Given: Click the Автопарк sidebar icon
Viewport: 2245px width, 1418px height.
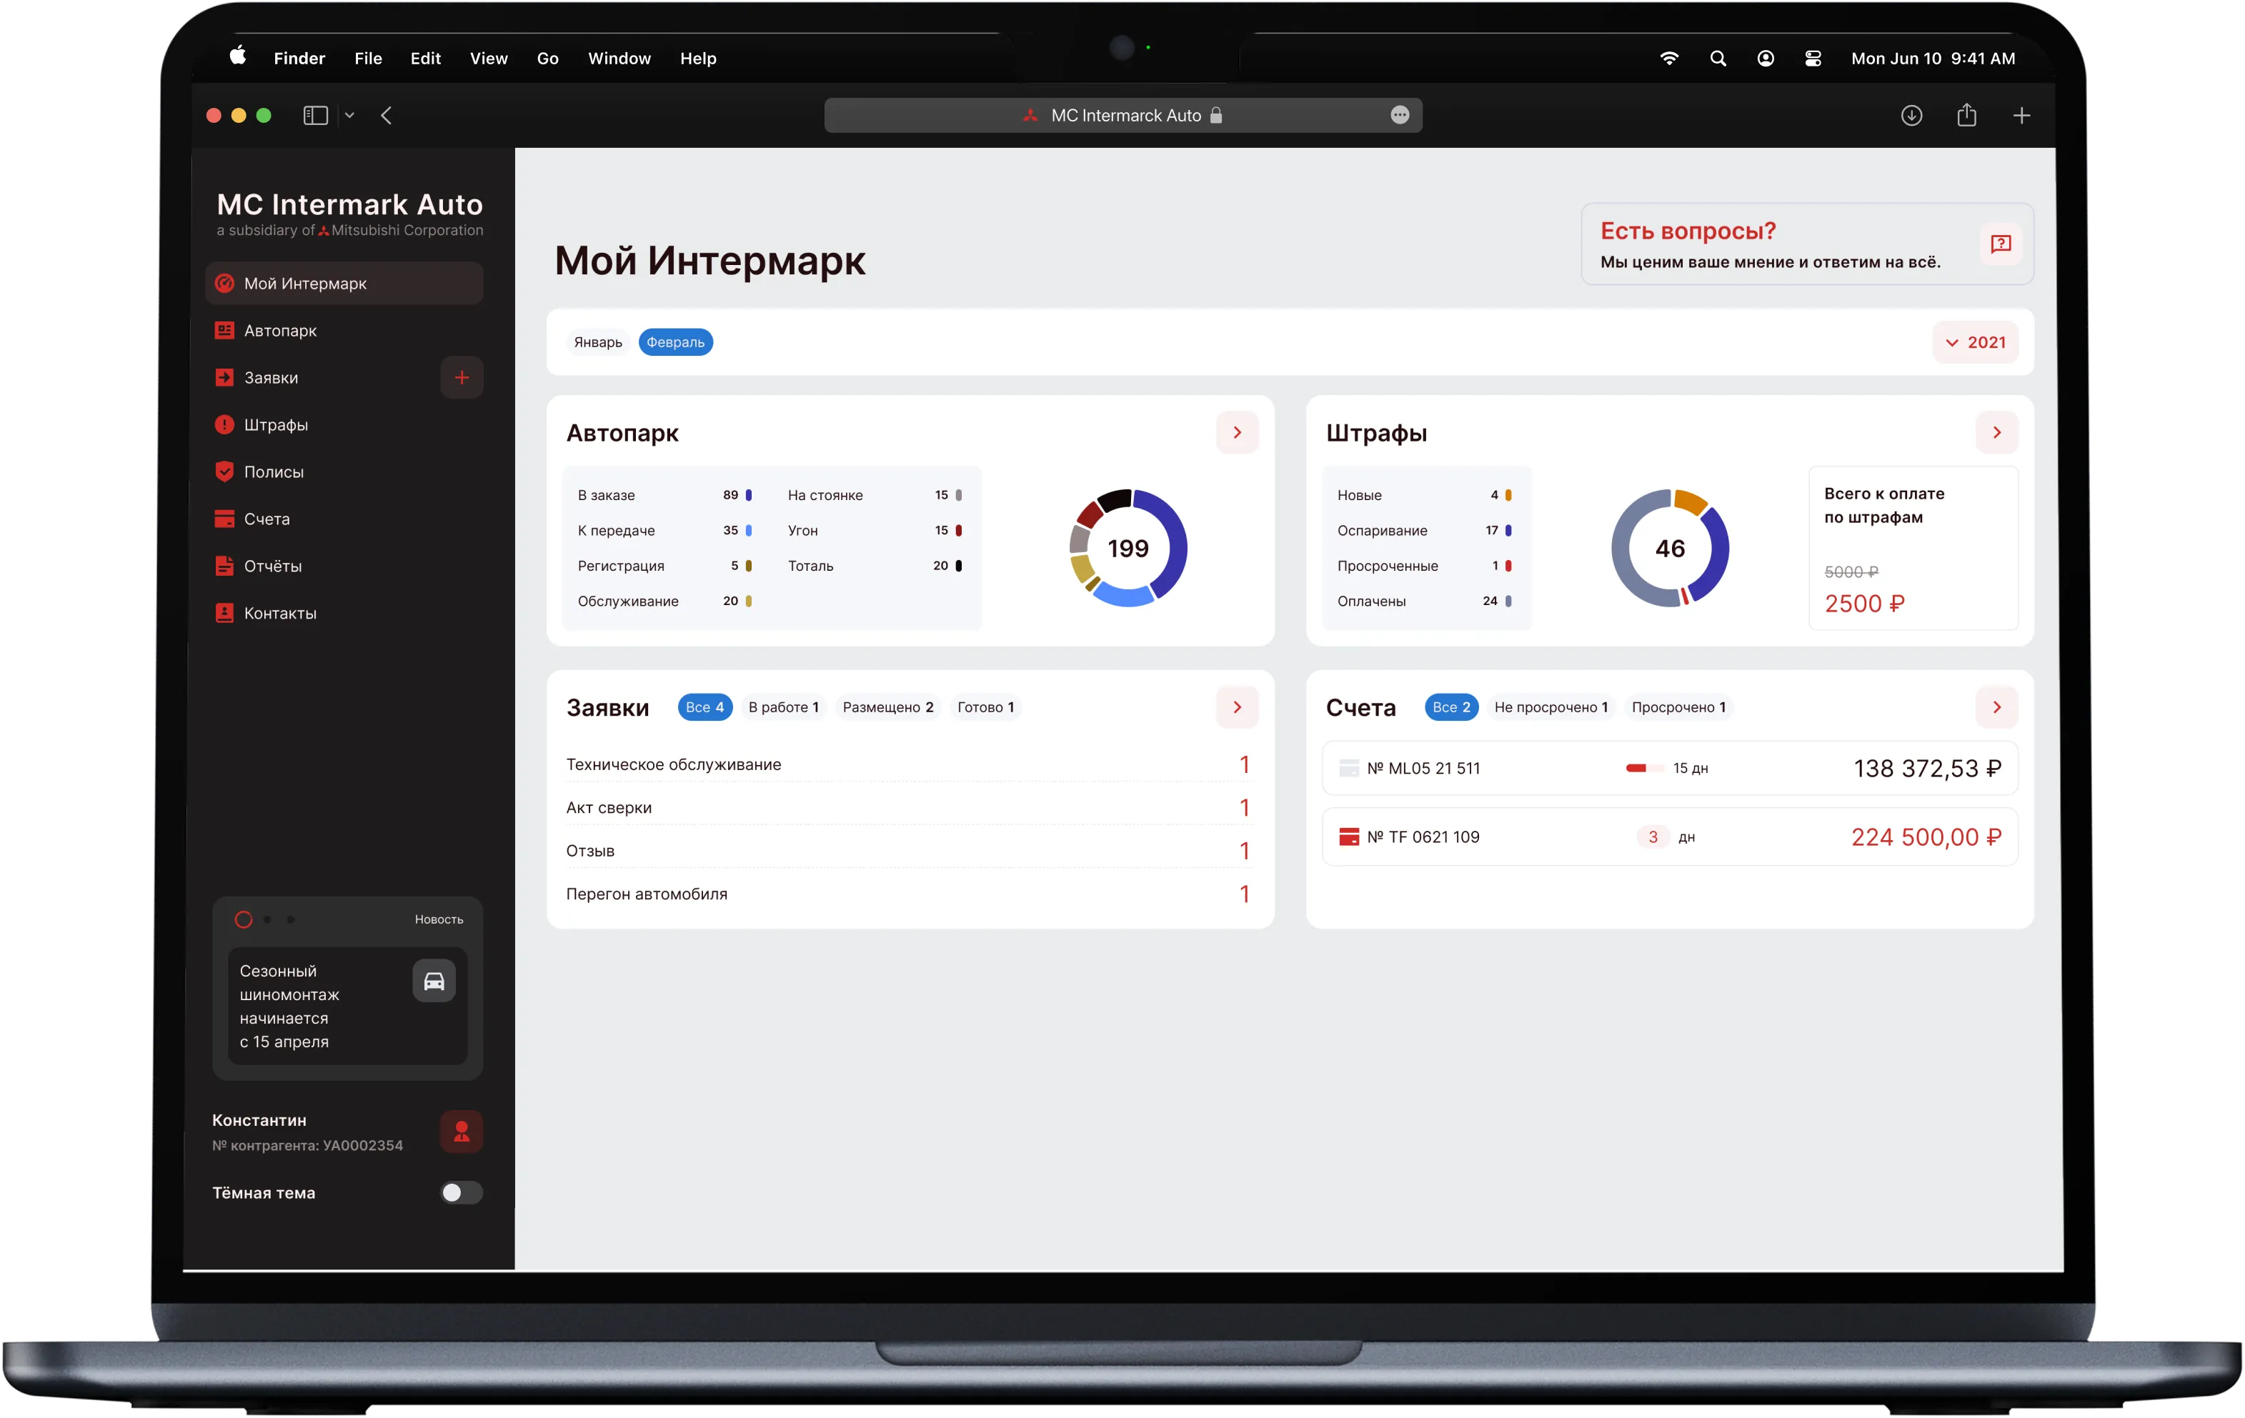Looking at the screenshot, I should click(224, 330).
